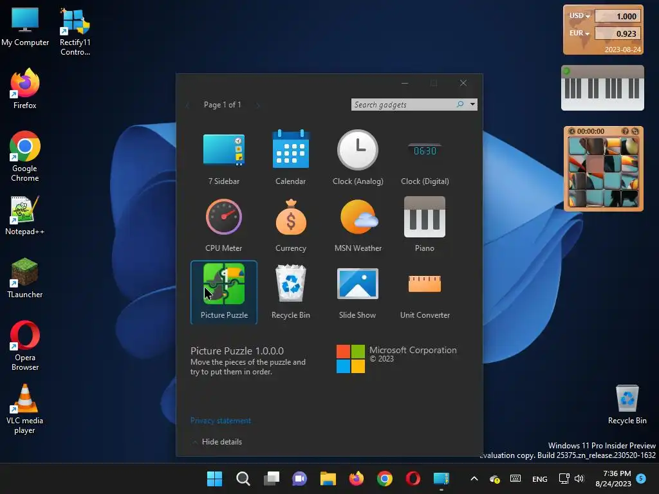
Task: Select the desktop Recycle Bin icon
Action: [627, 405]
